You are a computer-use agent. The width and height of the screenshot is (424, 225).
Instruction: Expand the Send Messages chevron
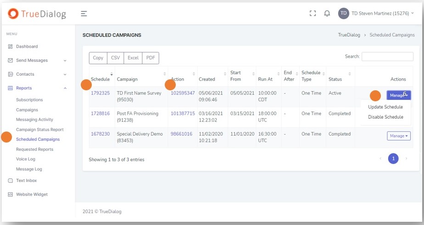[x=65, y=60]
